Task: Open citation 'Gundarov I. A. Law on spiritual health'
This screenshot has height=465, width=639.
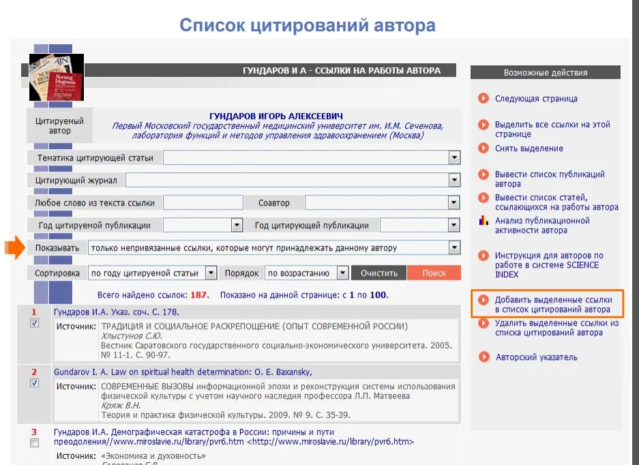Action: point(183,372)
